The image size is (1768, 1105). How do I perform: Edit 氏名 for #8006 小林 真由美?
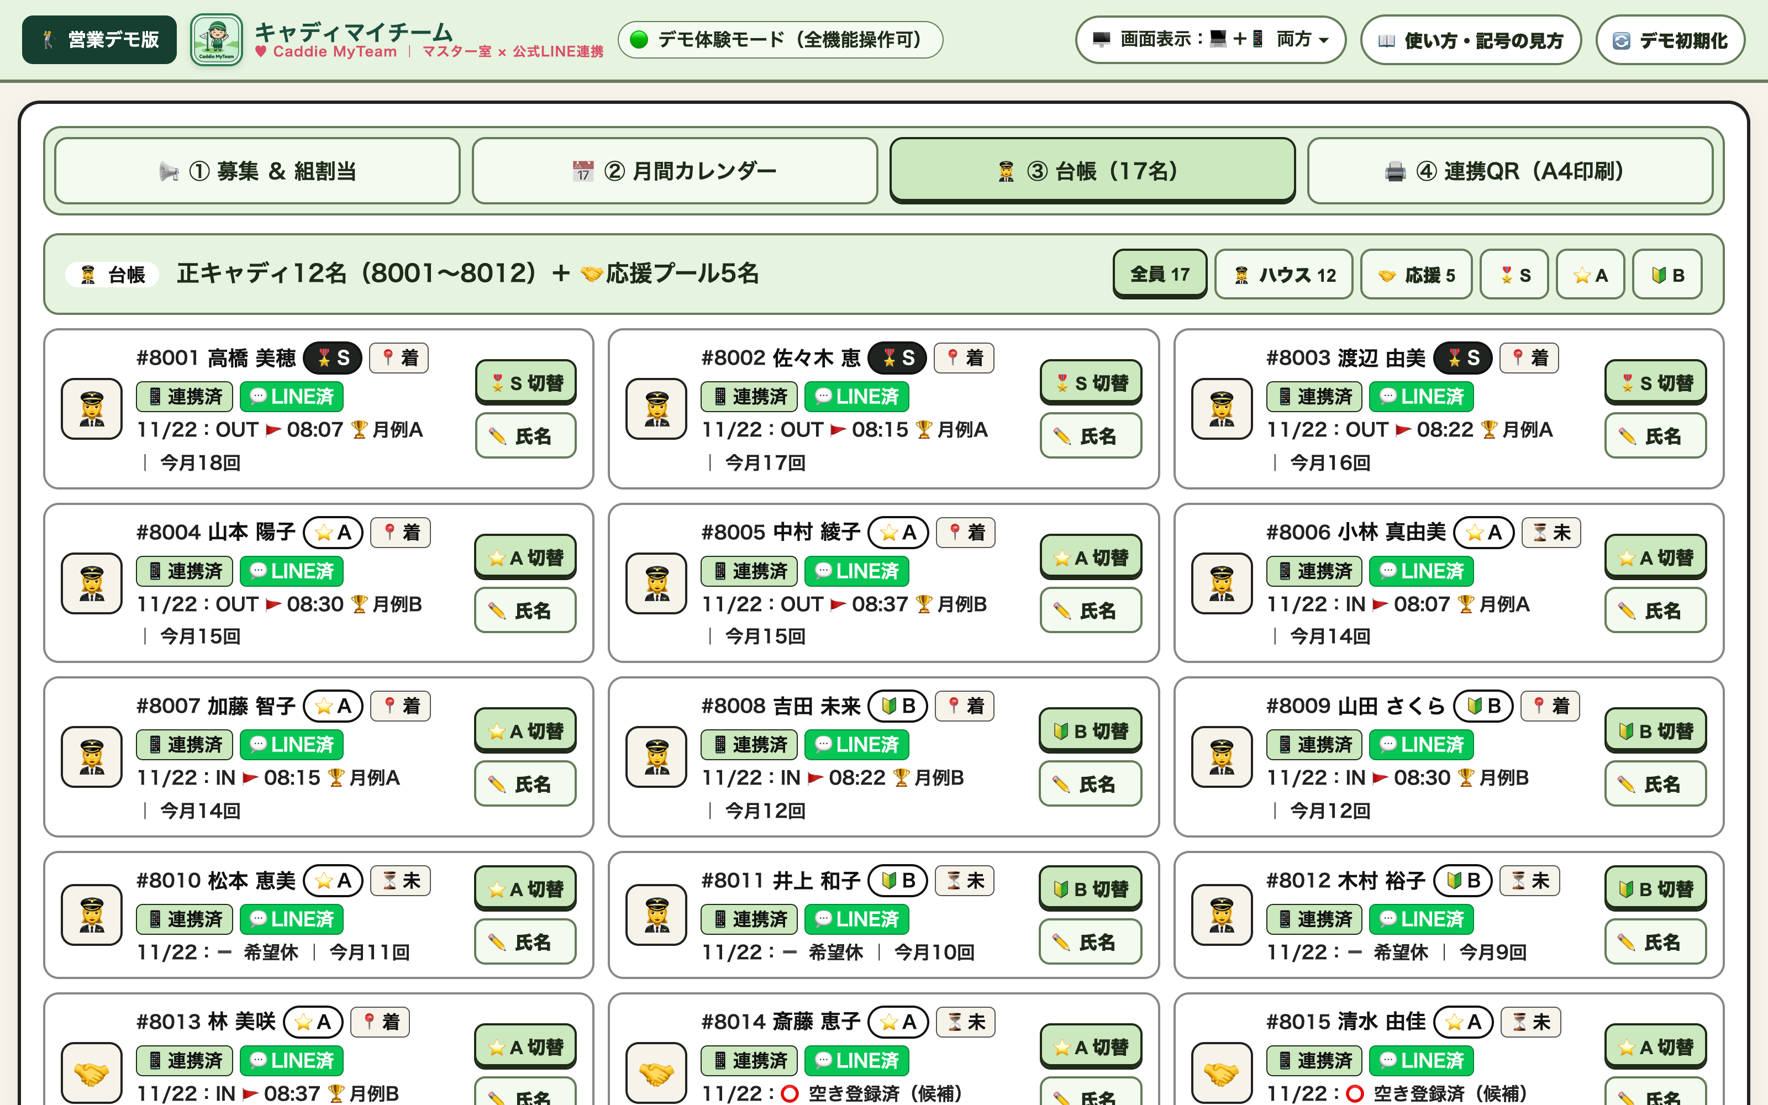pyautogui.click(x=1655, y=610)
